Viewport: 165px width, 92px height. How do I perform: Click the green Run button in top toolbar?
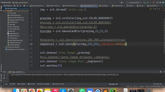tap(145, 3)
